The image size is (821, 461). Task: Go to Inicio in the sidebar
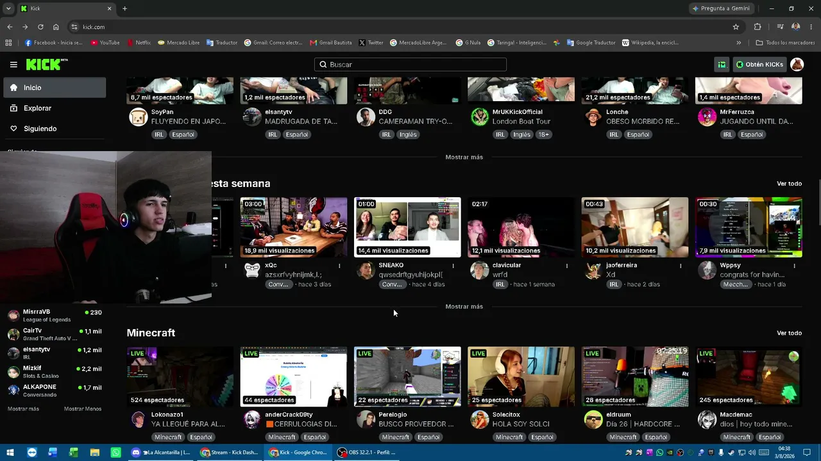pos(55,88)
